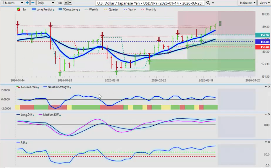Image resolution: width=271 pixels, height=168 pixels.
Task: Click the Bar legend color swatch
Action: point(19,9)
